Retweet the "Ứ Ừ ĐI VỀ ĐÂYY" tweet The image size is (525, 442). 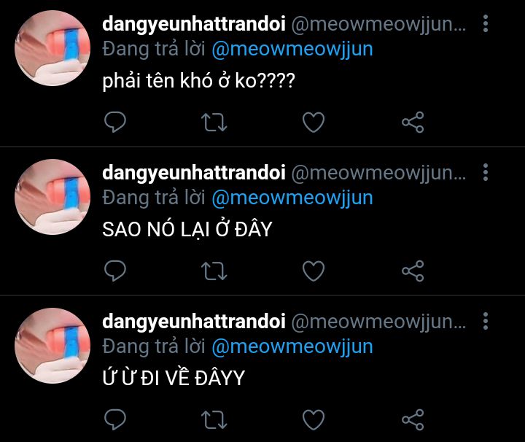click(x=214, y=420)
